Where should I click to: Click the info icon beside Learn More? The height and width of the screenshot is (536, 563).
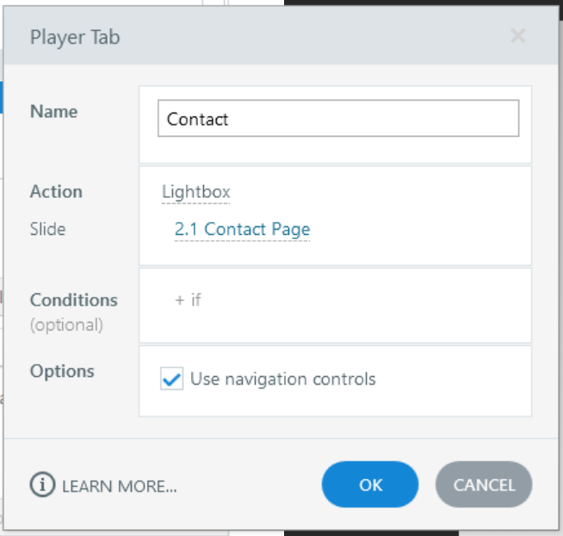tap(42, 485)
